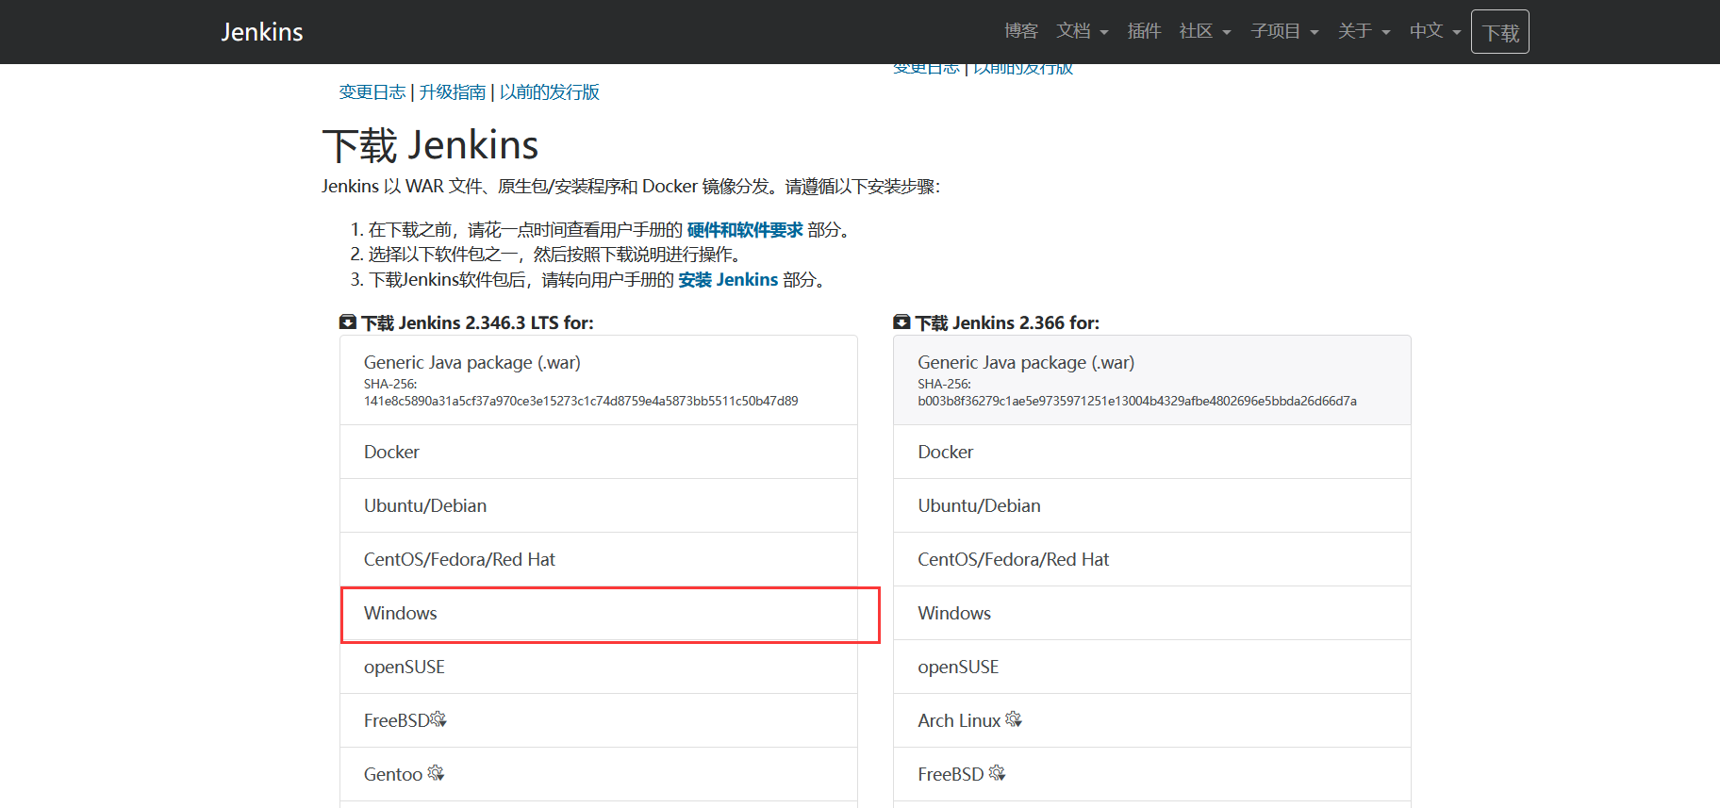The width and height of the screenshot is (1720, 808).
Task: Select weekly 2.366 Ubuntu/Debian option
Action: (1152, 505)
